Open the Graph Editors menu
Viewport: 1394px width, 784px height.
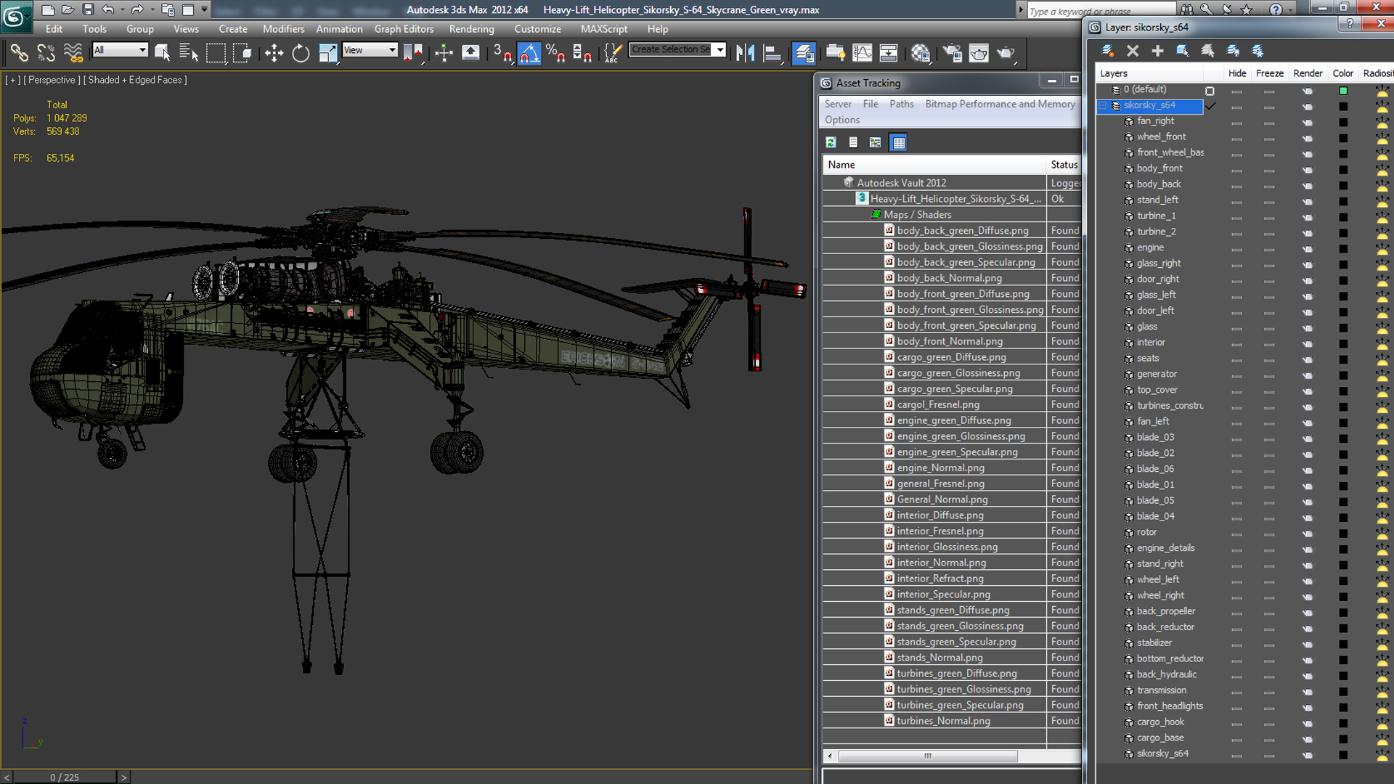[404, 29]
